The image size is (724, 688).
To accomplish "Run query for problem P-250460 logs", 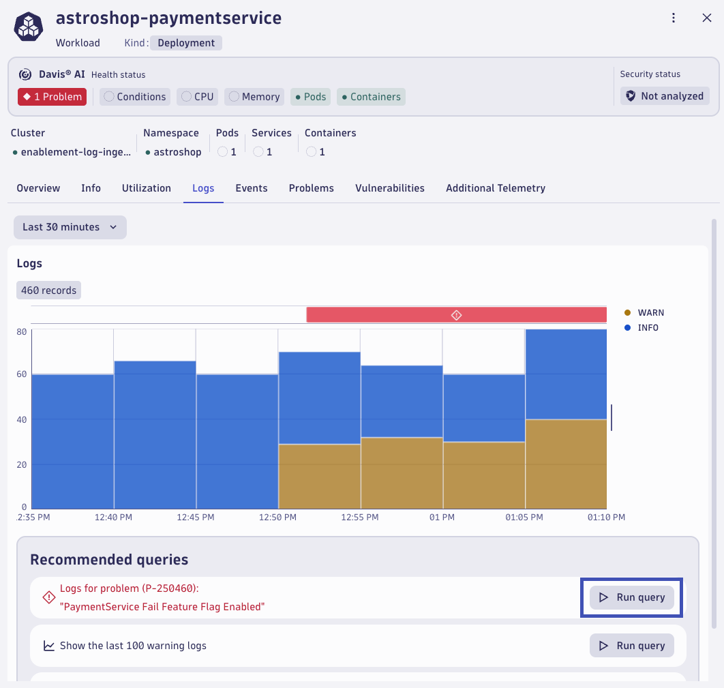I will coord(632,597).
